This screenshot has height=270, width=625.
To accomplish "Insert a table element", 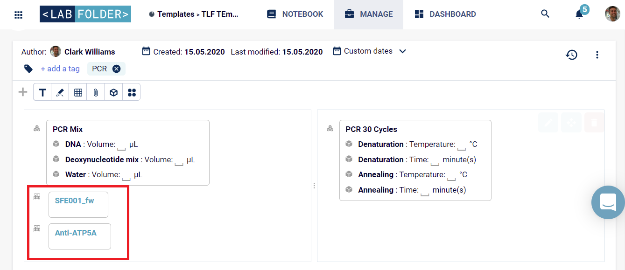I will click(78, 92).
